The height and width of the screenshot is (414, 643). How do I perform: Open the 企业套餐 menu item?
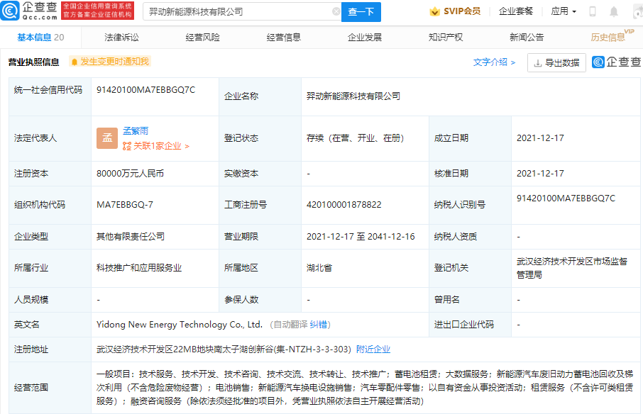coord(515,11)
